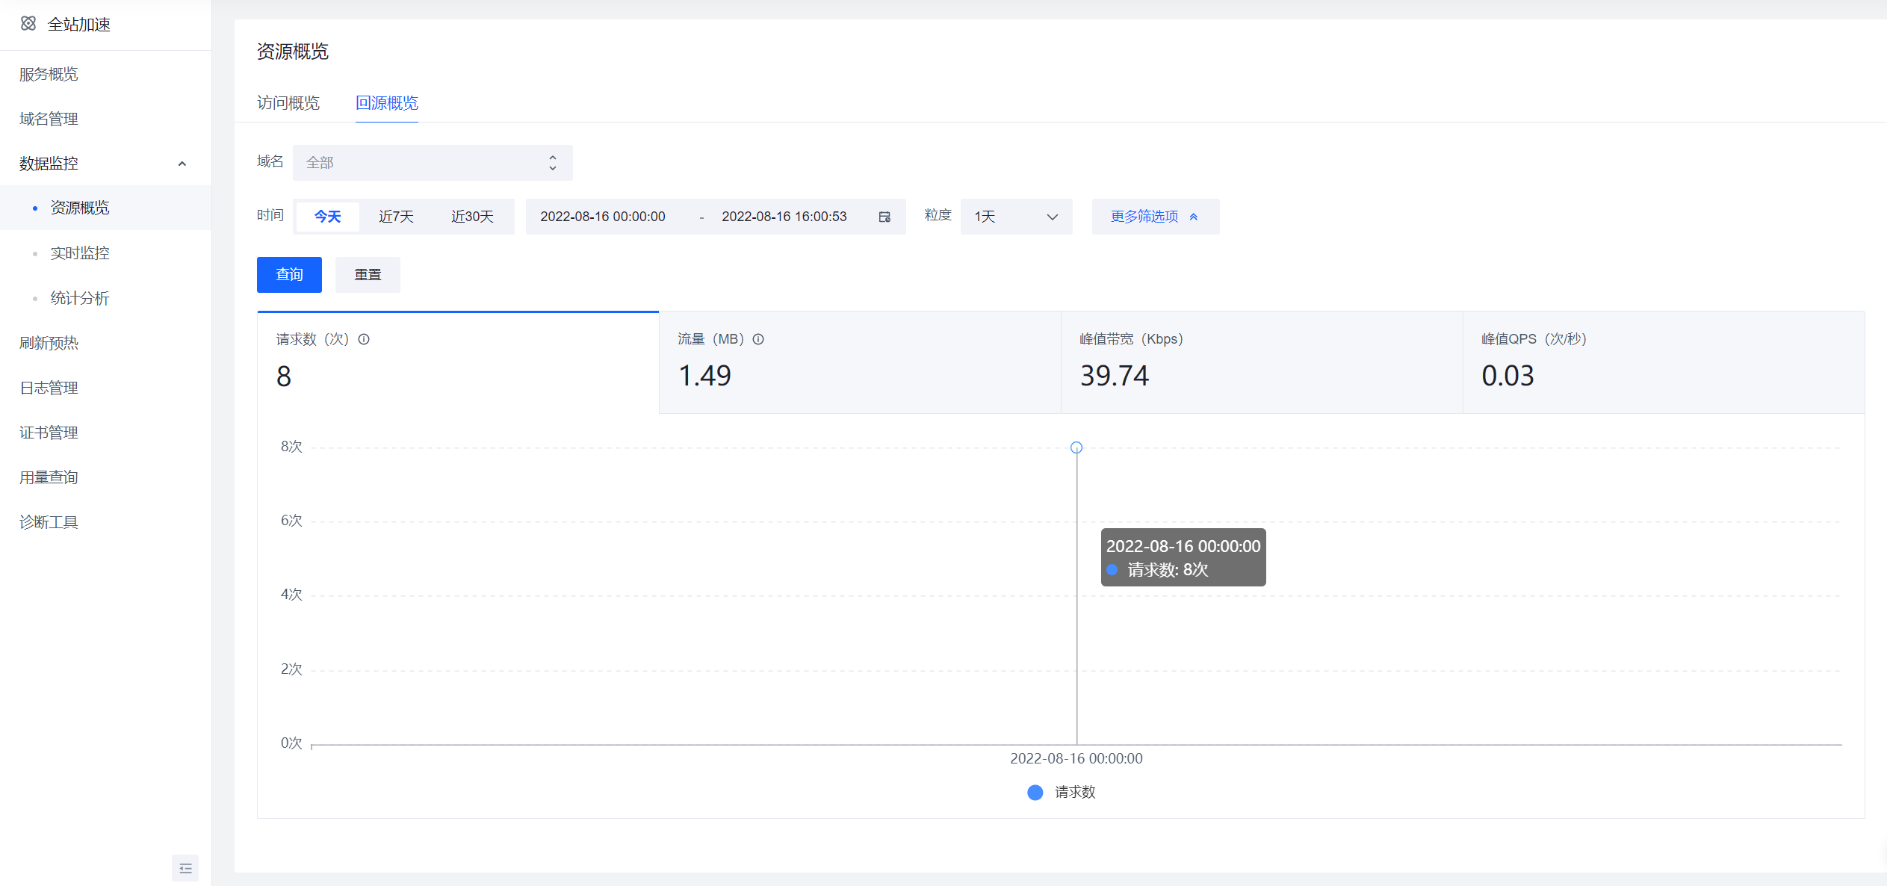Collapse the 数据监控 sidebar section
Image resolution: width=1887 pixels, height=886 pixels.
(182, 164)
